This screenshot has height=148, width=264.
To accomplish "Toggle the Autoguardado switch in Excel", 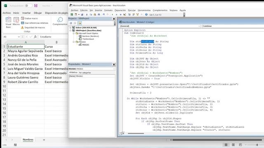I will pos(28,5).
